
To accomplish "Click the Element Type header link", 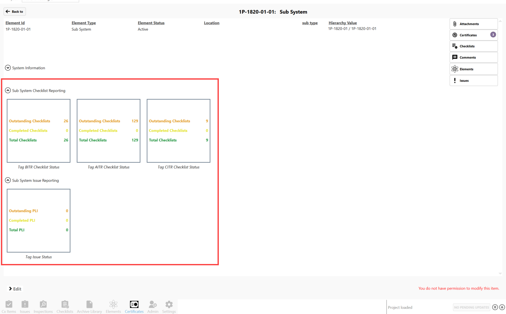I will tap(84, 23).
